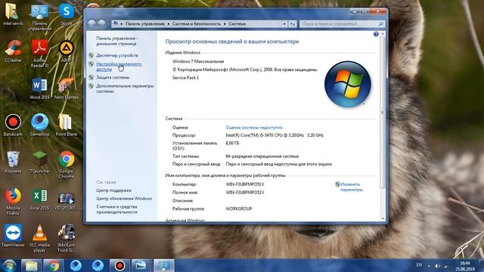
Task: Click the Система и безопасность breadcrumb
Action: point(197,23)
